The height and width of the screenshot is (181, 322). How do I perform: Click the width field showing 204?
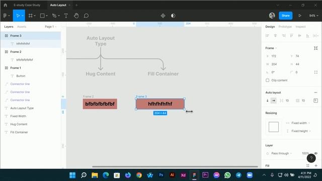276,64
